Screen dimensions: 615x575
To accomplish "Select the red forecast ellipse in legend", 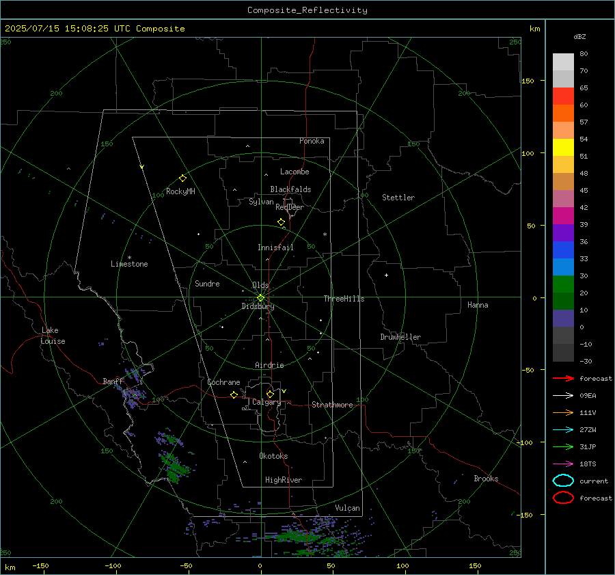I will (x=563, y=498).
